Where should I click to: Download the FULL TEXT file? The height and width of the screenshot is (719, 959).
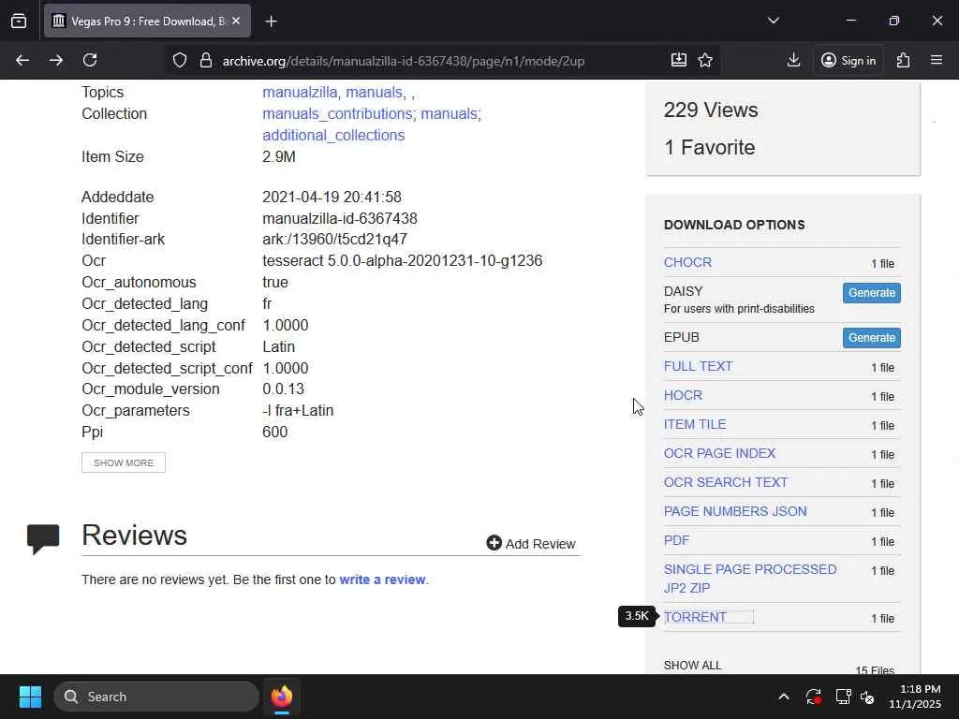[x=698, y=366]
